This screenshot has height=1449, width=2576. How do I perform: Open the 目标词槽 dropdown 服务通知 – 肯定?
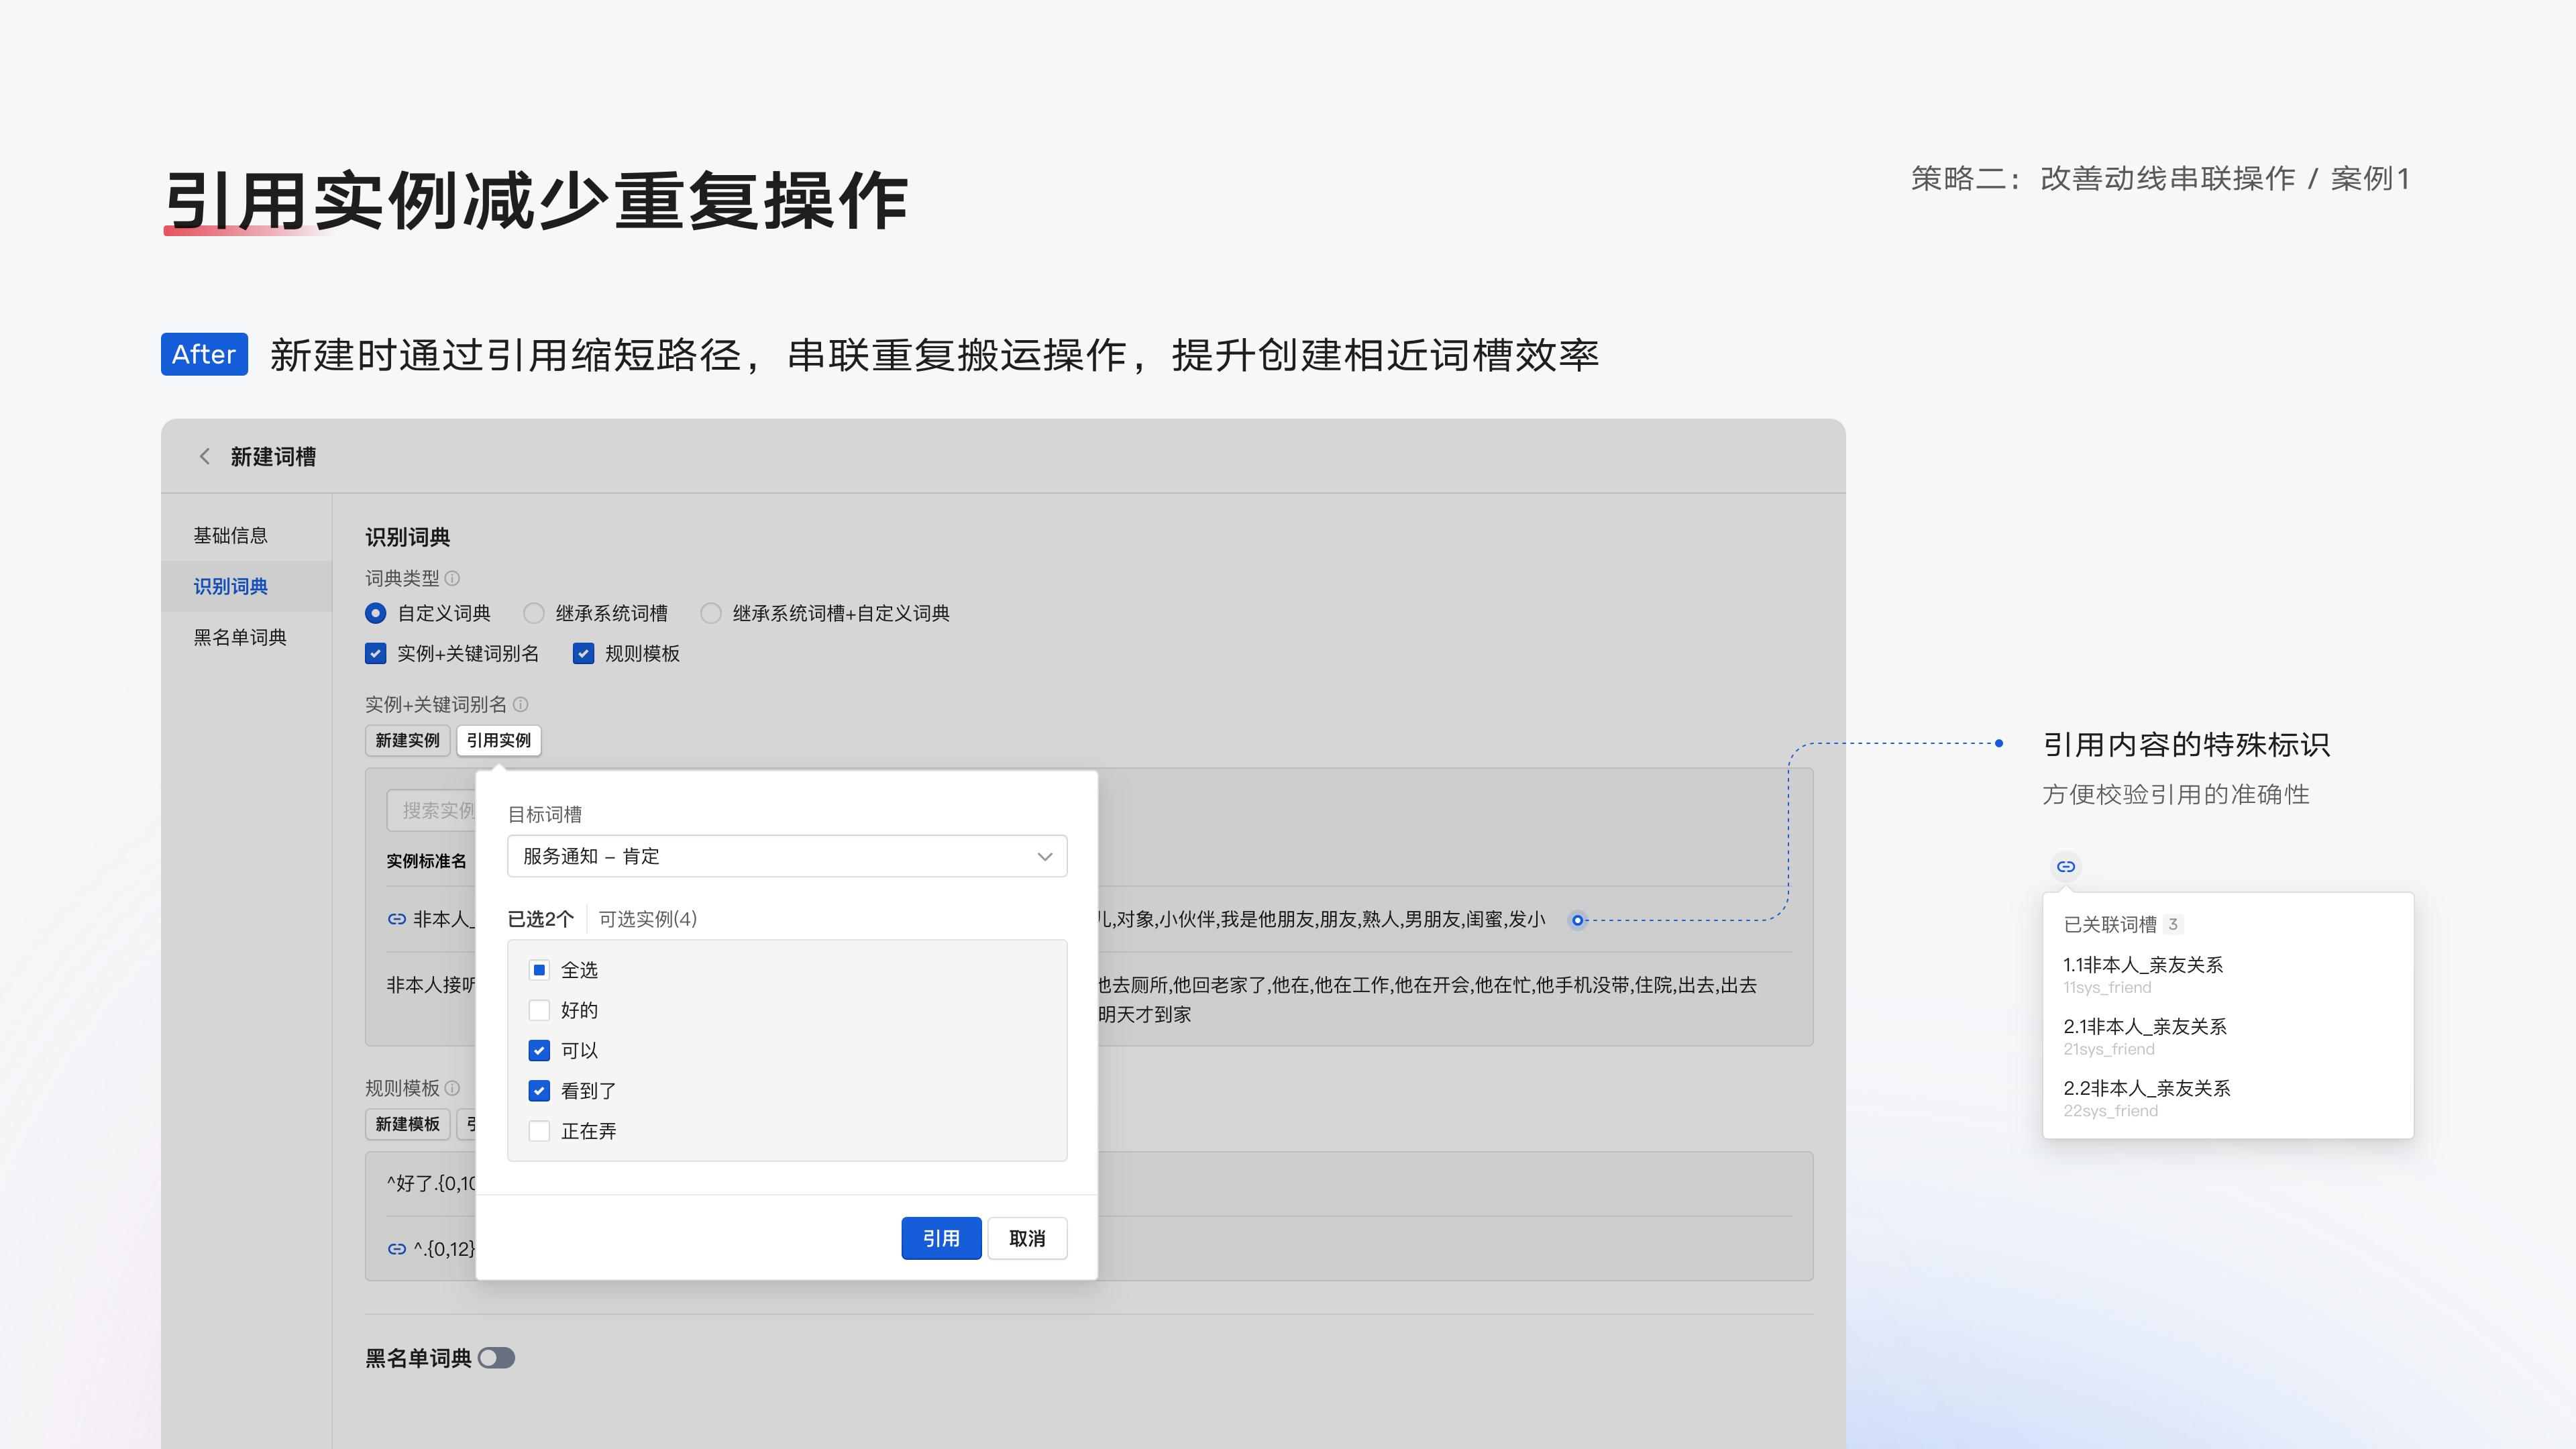tap(787, 856)
